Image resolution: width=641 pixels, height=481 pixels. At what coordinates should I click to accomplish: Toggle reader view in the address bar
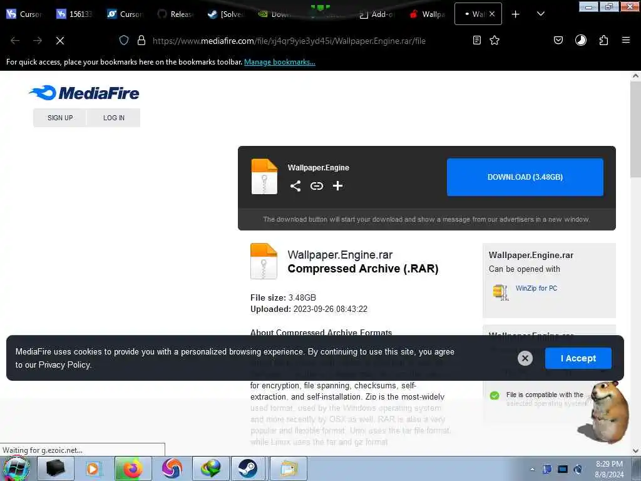pos(476,40)
